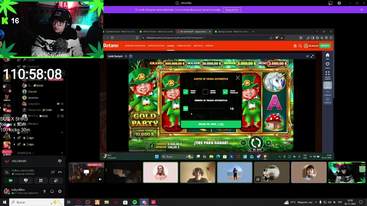The image size is (367, 206).
Task: Buy respins for 10.000 $
Action: 145,132
